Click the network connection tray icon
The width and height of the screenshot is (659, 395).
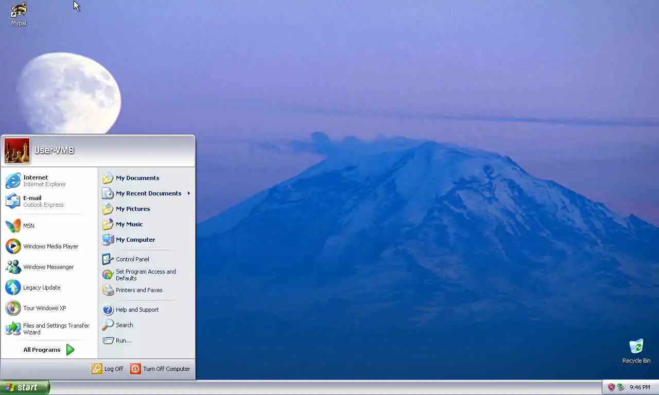621,387
